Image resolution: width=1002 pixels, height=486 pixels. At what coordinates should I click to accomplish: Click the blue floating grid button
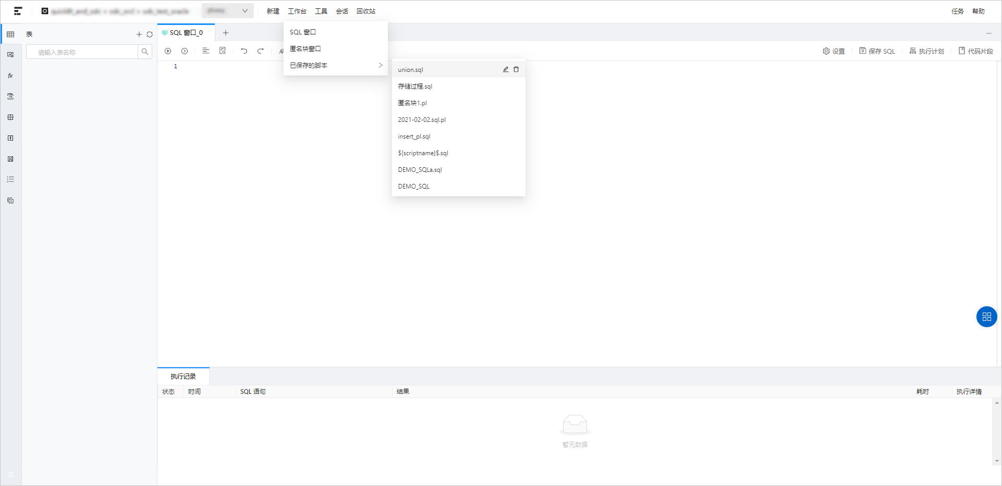tap(986, 317)
